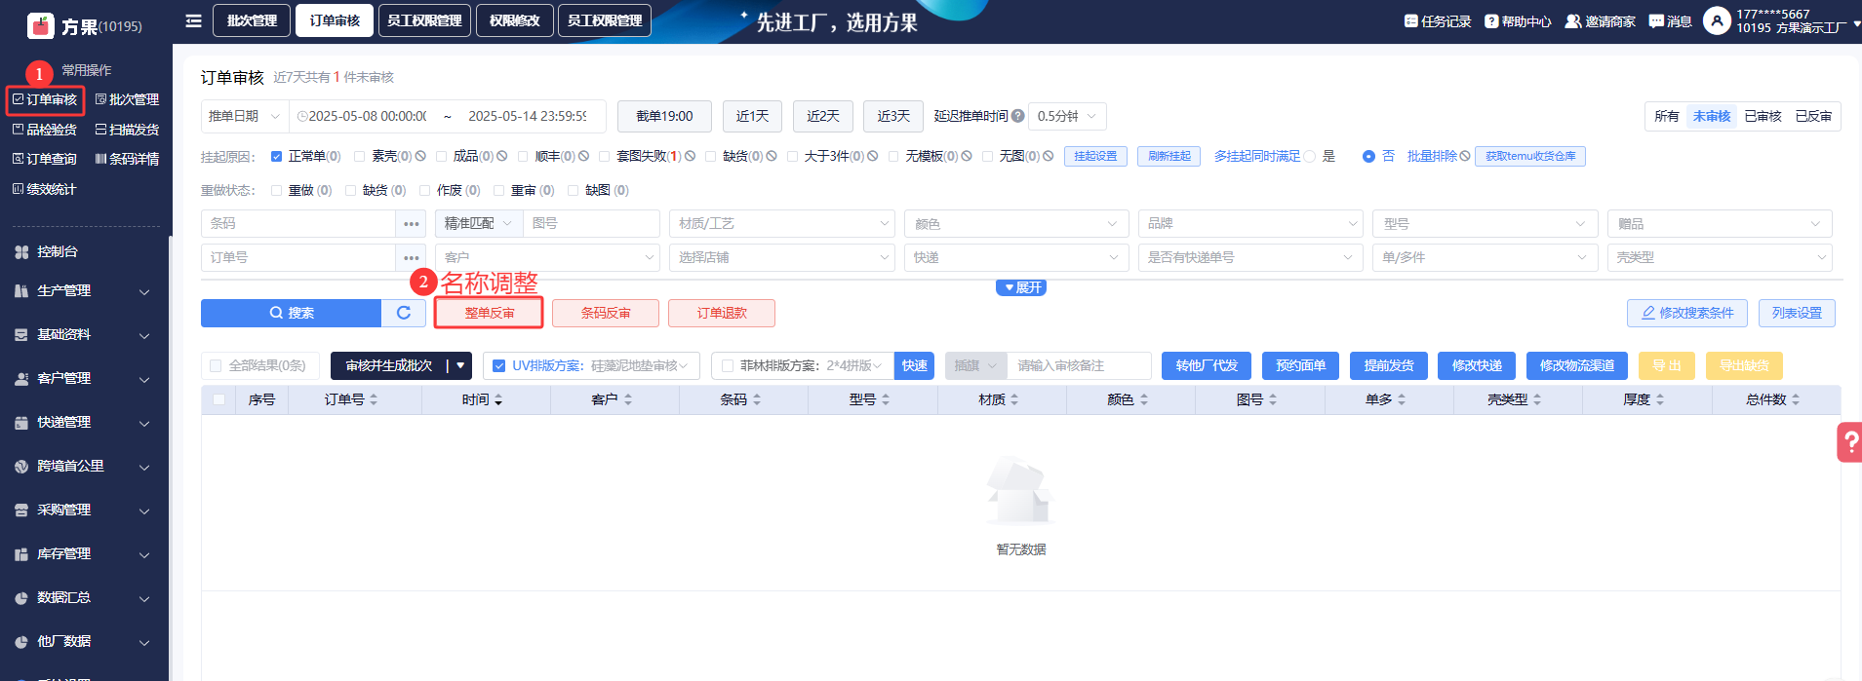The height and width of the screenshot is (681, 1862).
Task: Sort table by 时间 column header
Action: pyautogui.click(x=482, y=399)
